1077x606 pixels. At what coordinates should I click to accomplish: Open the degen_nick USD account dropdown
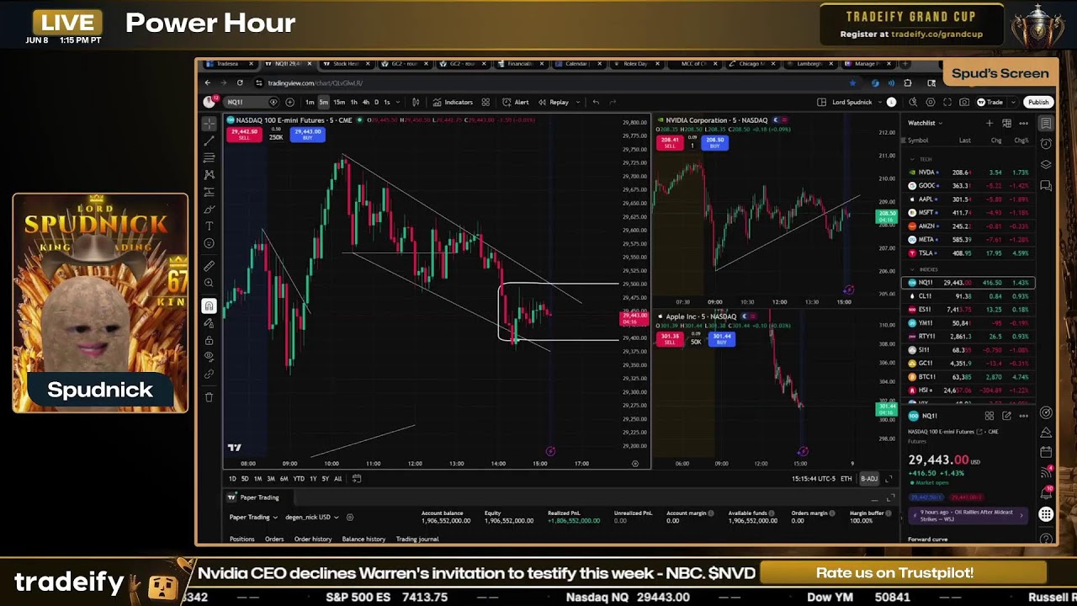click(x=312, y=517)
